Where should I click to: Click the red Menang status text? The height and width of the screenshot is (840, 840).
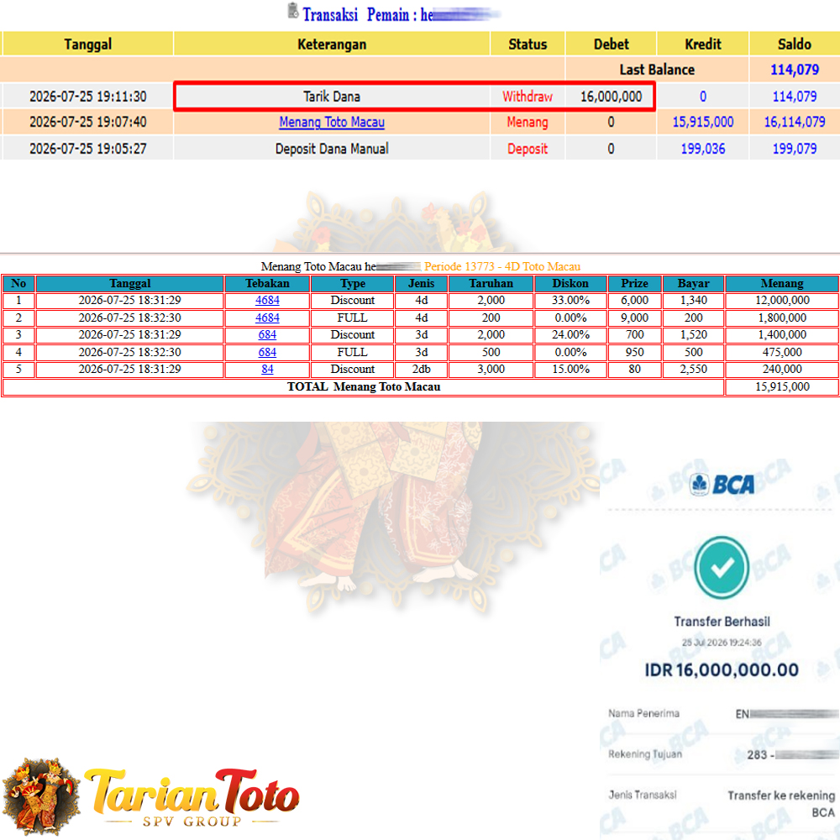[528, 122]
